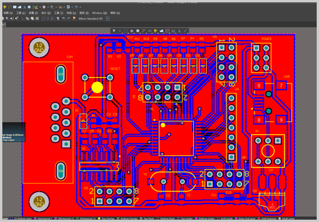Open the dropdown arrow beside the grid icon
319x222 pixels.
(80, 7)
